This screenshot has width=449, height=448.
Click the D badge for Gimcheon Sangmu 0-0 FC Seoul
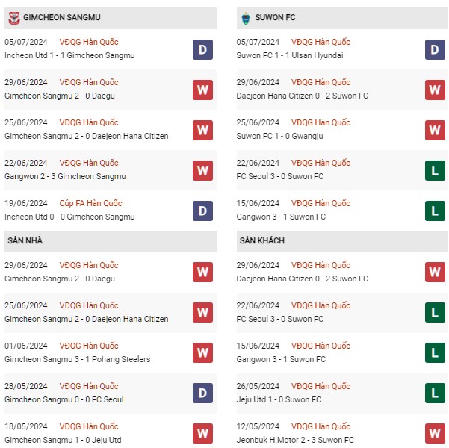point(202,393)
